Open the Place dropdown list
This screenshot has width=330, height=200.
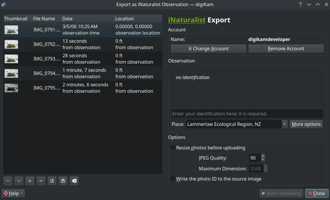coord(284,124)
